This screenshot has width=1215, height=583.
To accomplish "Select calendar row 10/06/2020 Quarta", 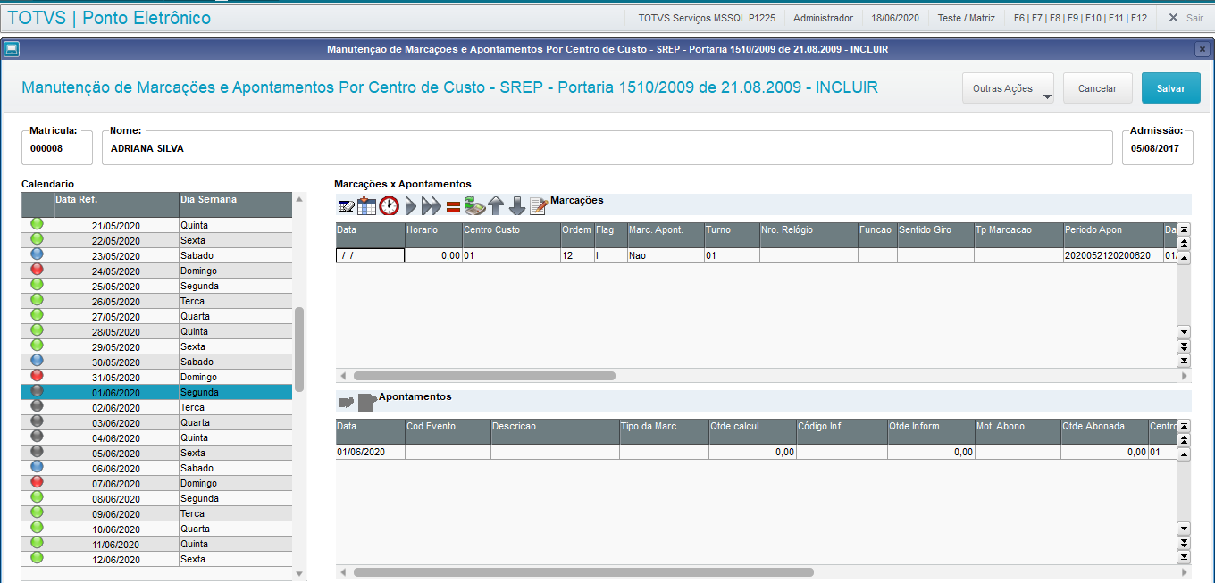I will coord(157,529).
